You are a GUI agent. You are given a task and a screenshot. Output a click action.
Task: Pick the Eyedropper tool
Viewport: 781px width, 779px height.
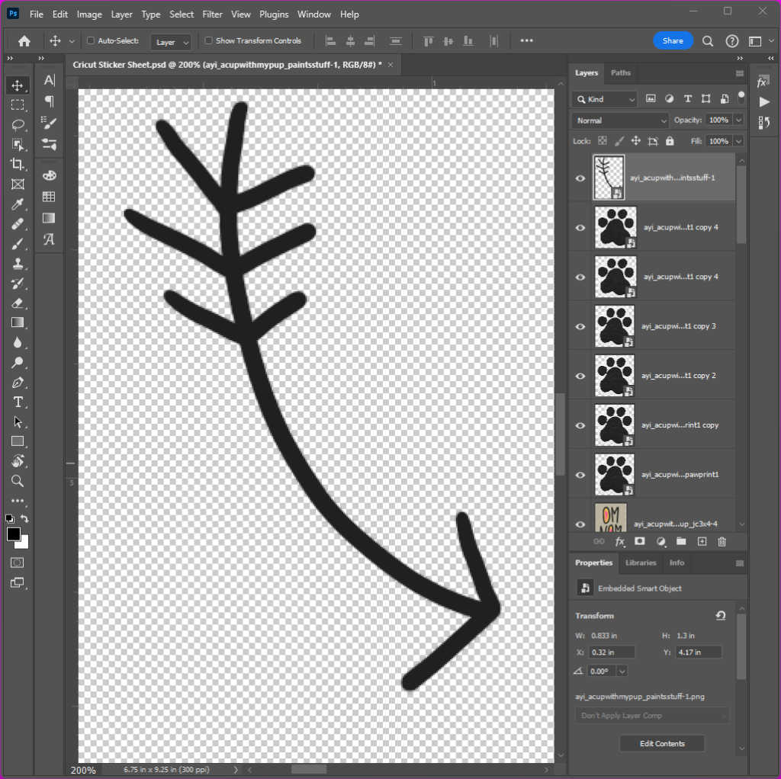(x=18, y=204)
